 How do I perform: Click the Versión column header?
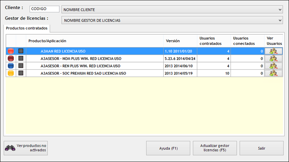[x=180, y=41]
